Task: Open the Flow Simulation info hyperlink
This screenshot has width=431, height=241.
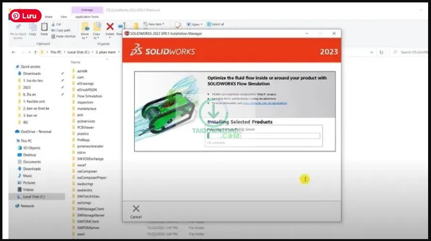Action: click(265, 103)
